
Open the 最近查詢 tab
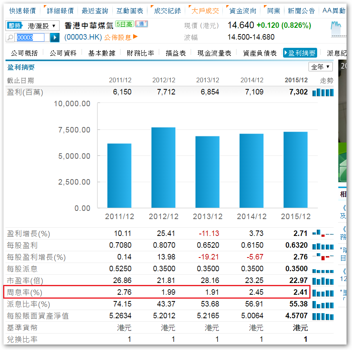[x=95, y=11]
